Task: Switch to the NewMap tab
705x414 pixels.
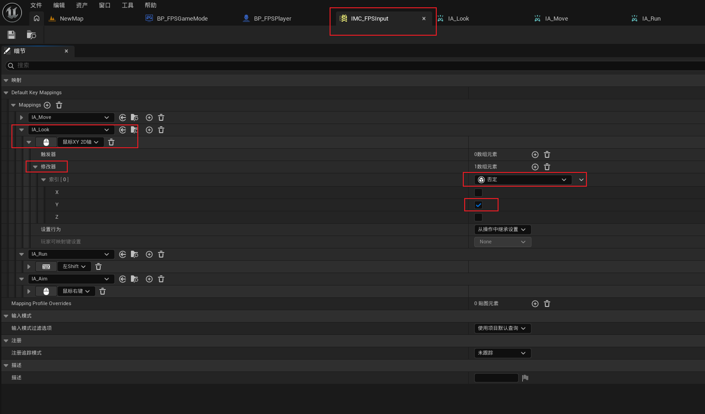Action: click(x=71, y=19)
